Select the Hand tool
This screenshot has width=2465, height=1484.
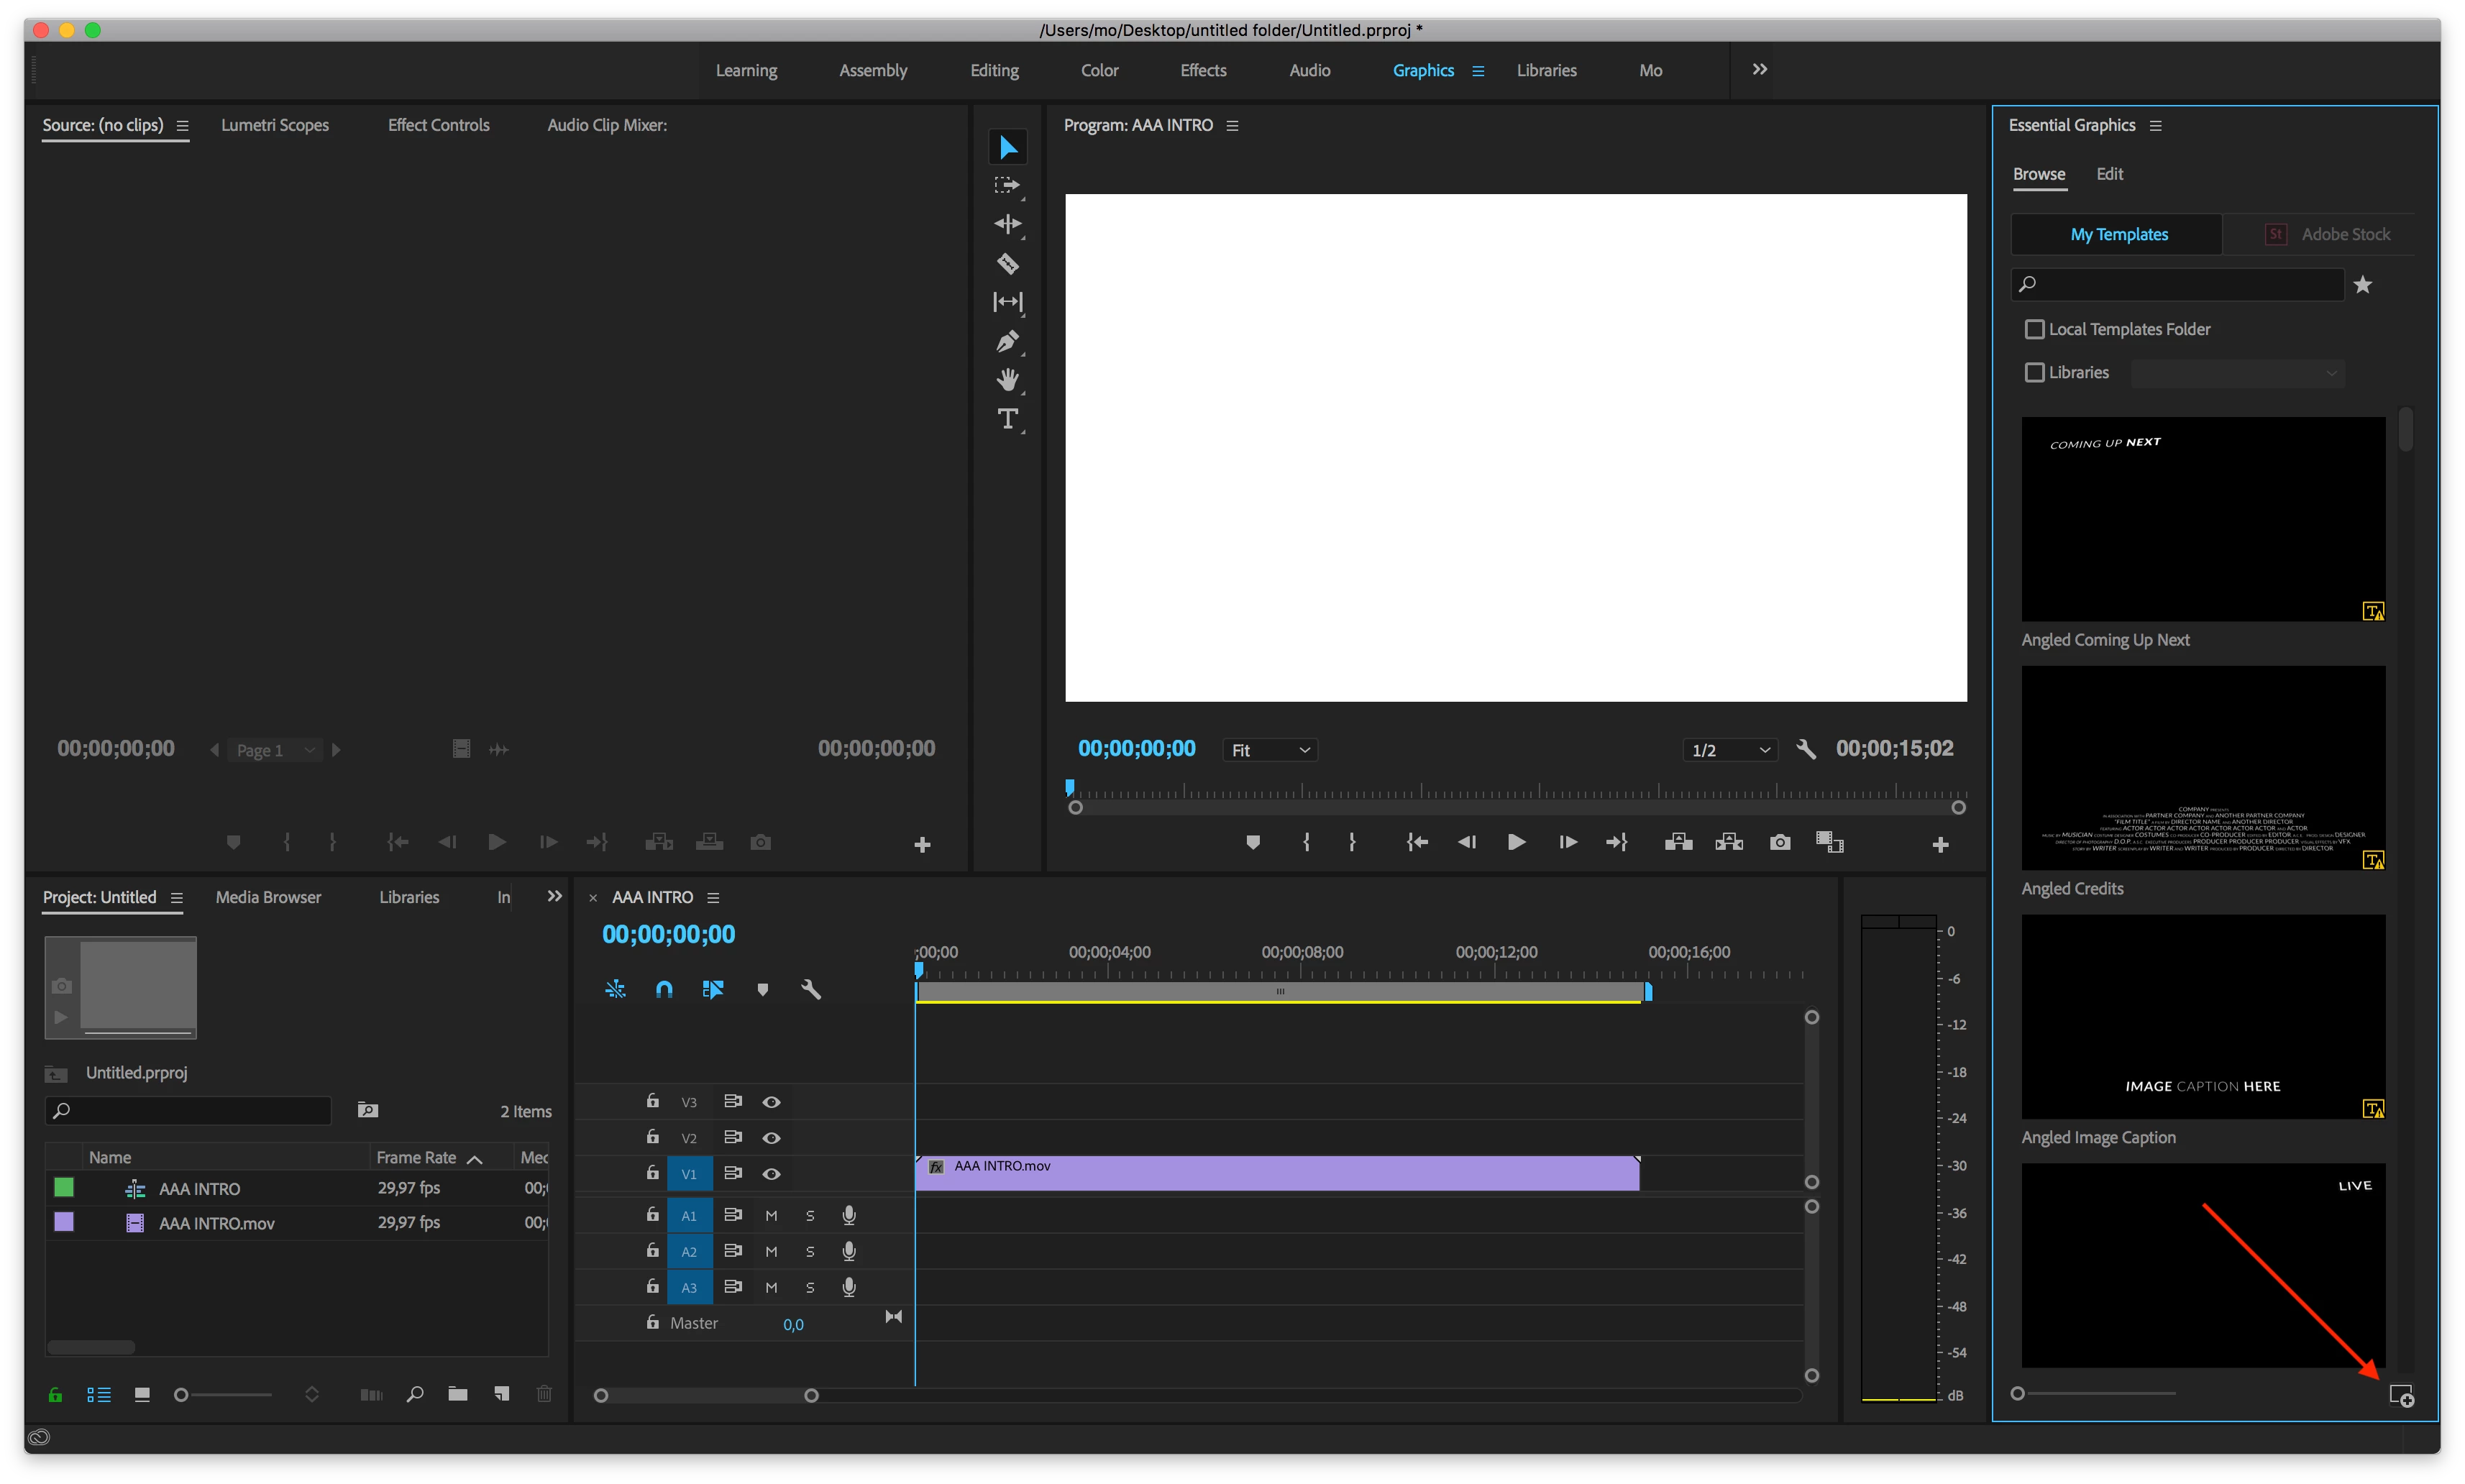(1007, 380)
